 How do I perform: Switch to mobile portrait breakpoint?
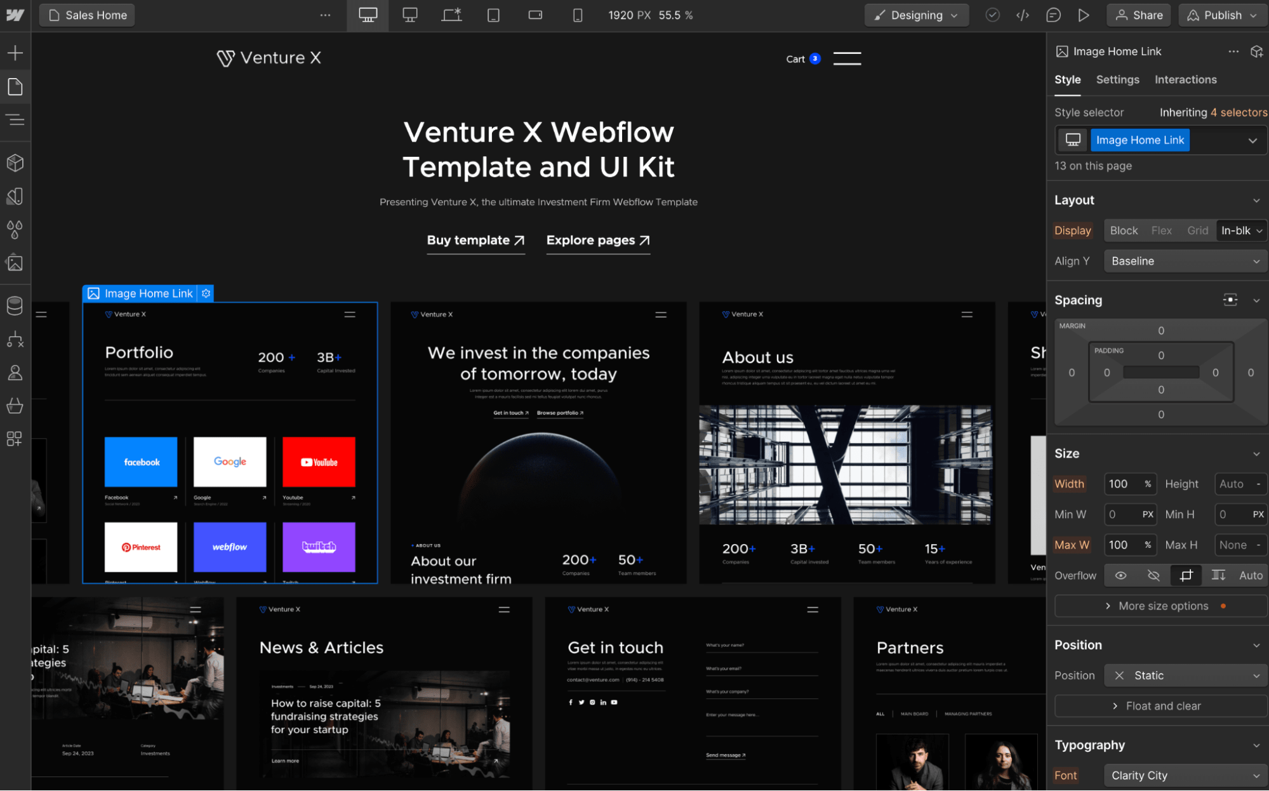point(577,15)
